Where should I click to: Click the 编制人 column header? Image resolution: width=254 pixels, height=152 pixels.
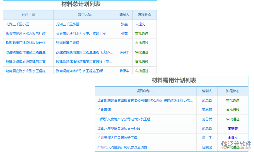[x=124, y=15]
